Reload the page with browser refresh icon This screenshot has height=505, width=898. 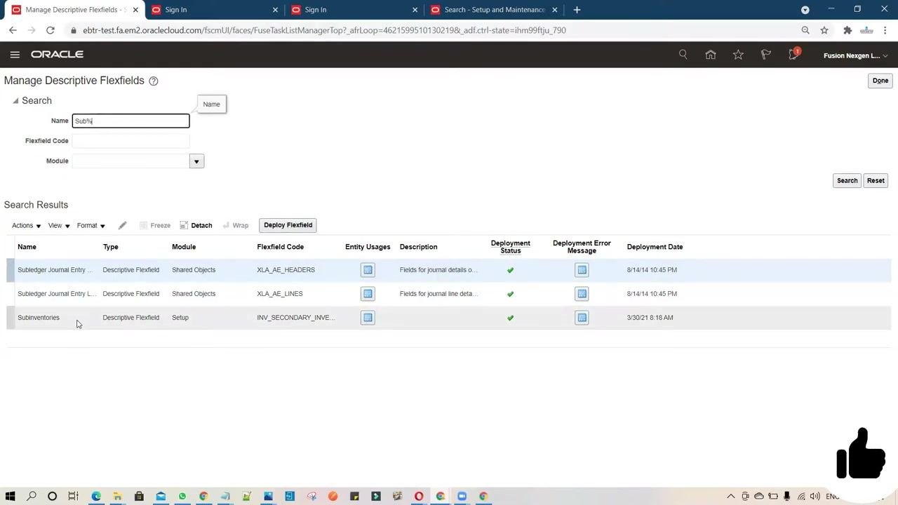tap(51, 30)
